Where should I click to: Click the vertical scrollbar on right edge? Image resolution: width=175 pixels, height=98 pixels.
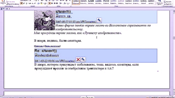pos(174,50)
